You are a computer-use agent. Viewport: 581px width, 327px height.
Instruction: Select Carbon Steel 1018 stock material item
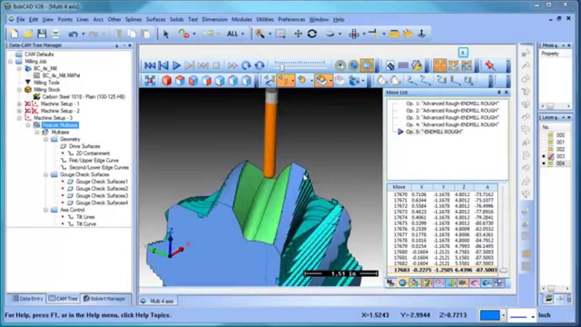(x=84, y=97)
